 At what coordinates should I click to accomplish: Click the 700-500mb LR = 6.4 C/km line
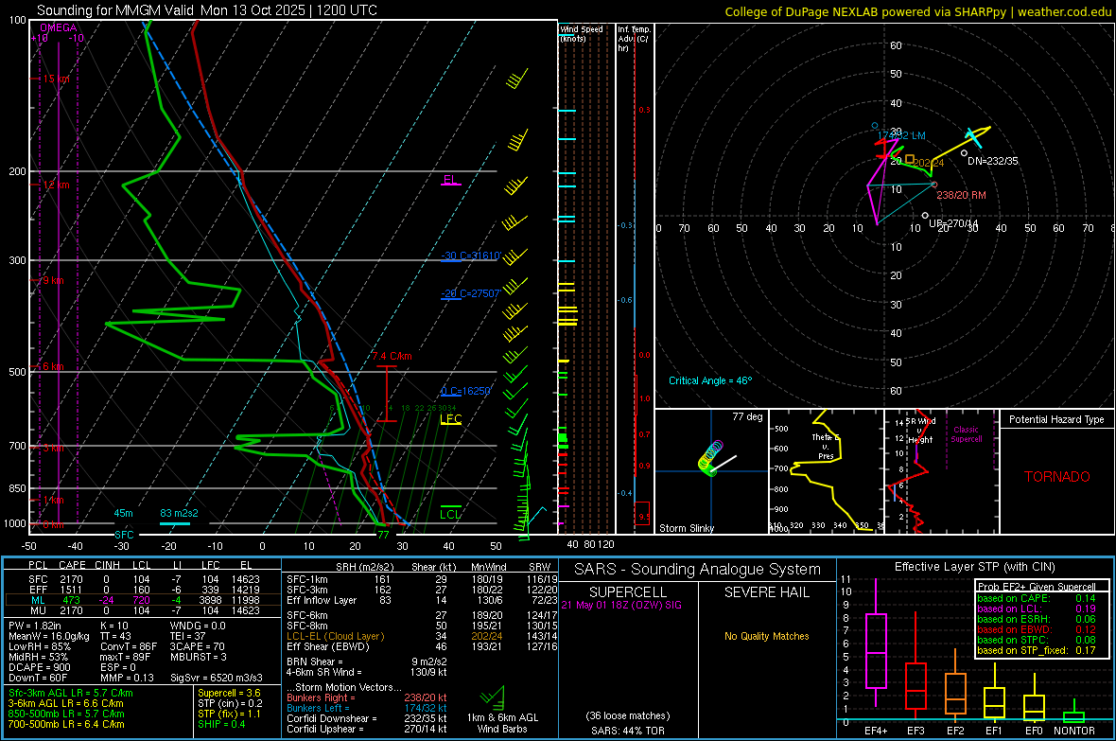tap(66, 724)
